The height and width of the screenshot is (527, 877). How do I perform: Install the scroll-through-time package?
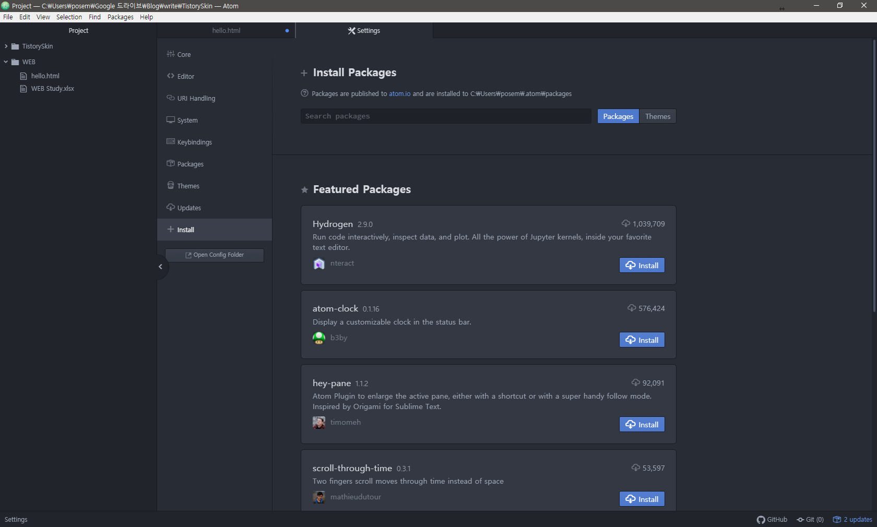642,499
